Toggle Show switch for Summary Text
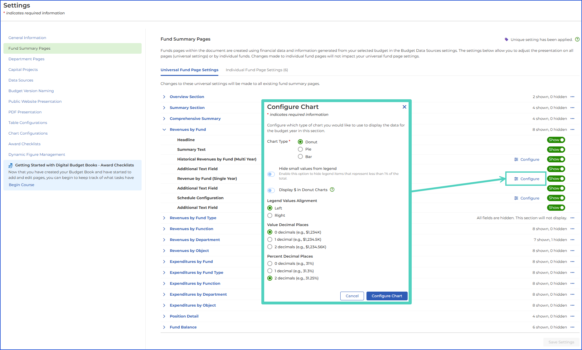The height and width of the screenshot is (350, 582). tap(556, 150)
